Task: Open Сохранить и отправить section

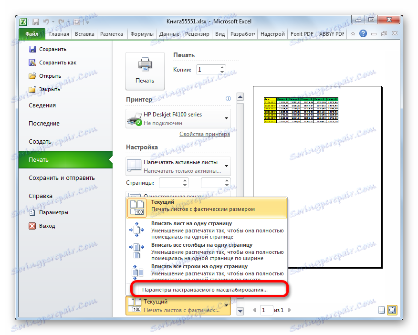Action: [x=62, y=178]
